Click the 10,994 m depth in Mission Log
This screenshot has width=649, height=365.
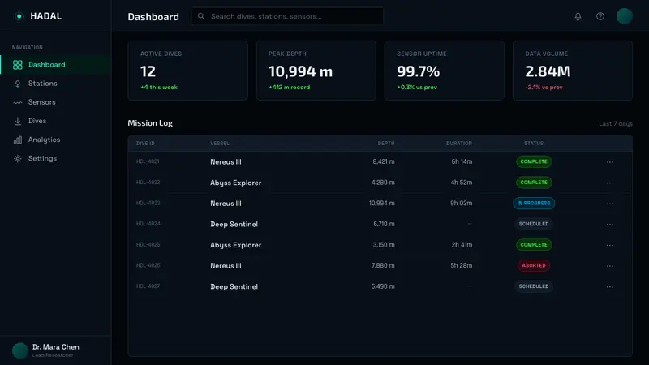[381, 204]
